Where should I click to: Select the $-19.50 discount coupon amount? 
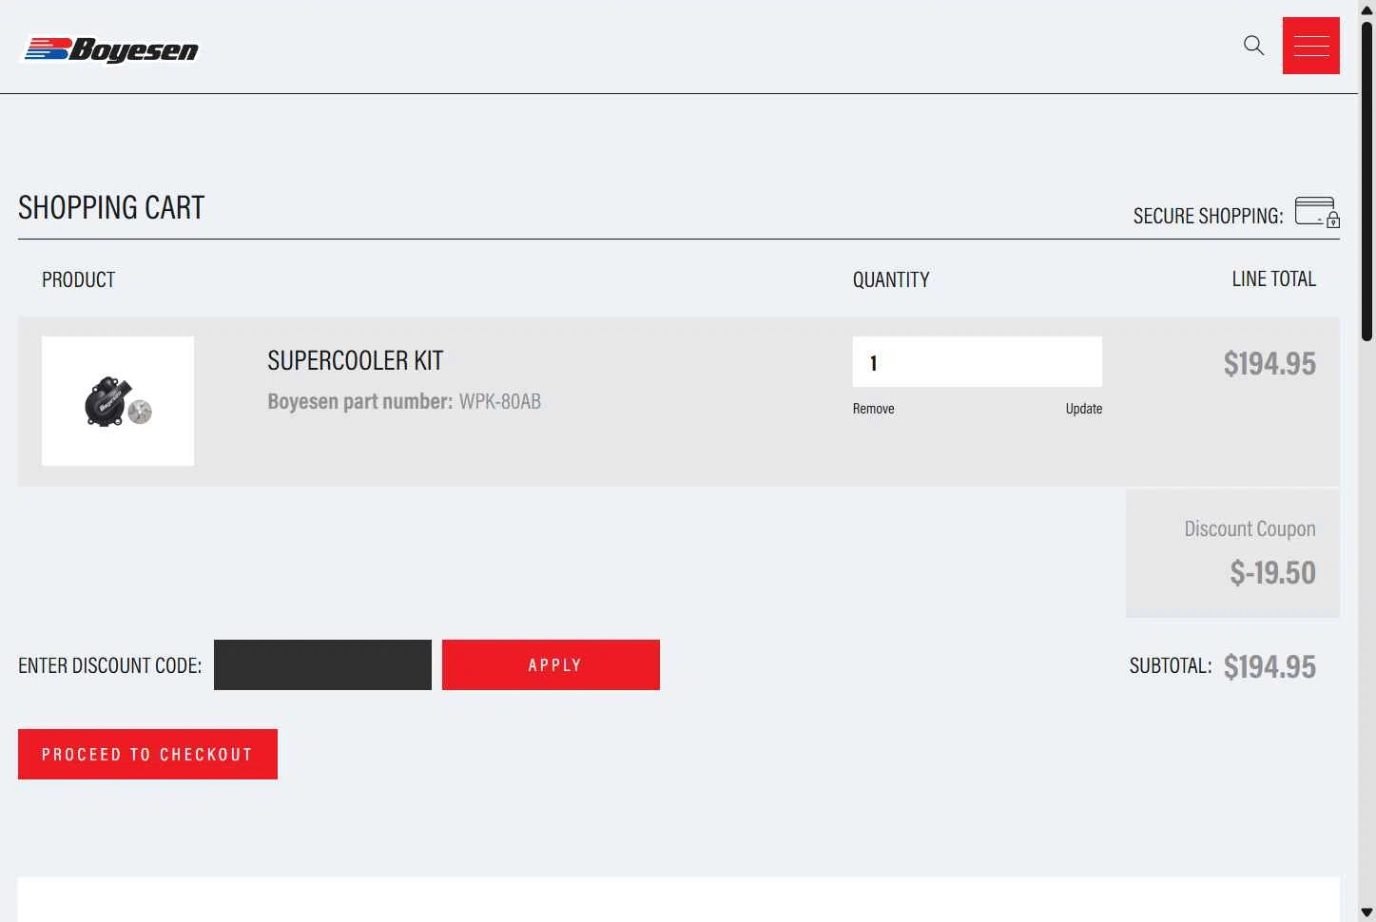(1272, 572)
